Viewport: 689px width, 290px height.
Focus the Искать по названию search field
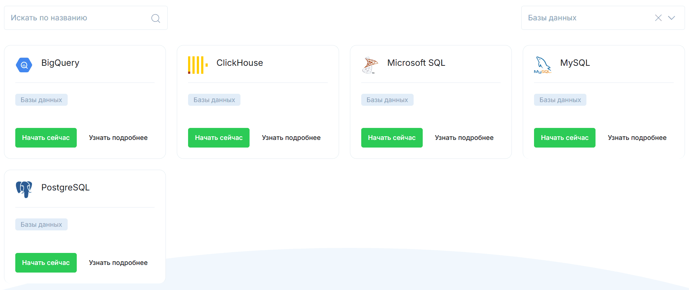pyautogui.click(x=86, y=18)
